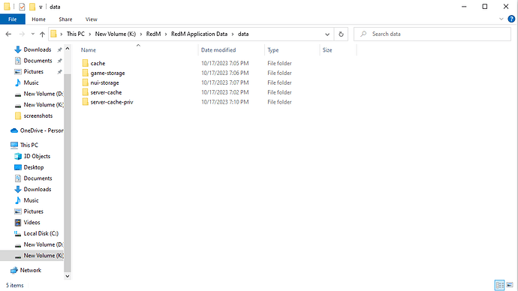Open the recent locations dropdown

[x=33, y=34]
